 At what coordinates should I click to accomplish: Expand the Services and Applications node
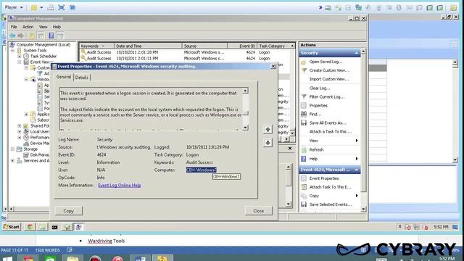(13, 161)
